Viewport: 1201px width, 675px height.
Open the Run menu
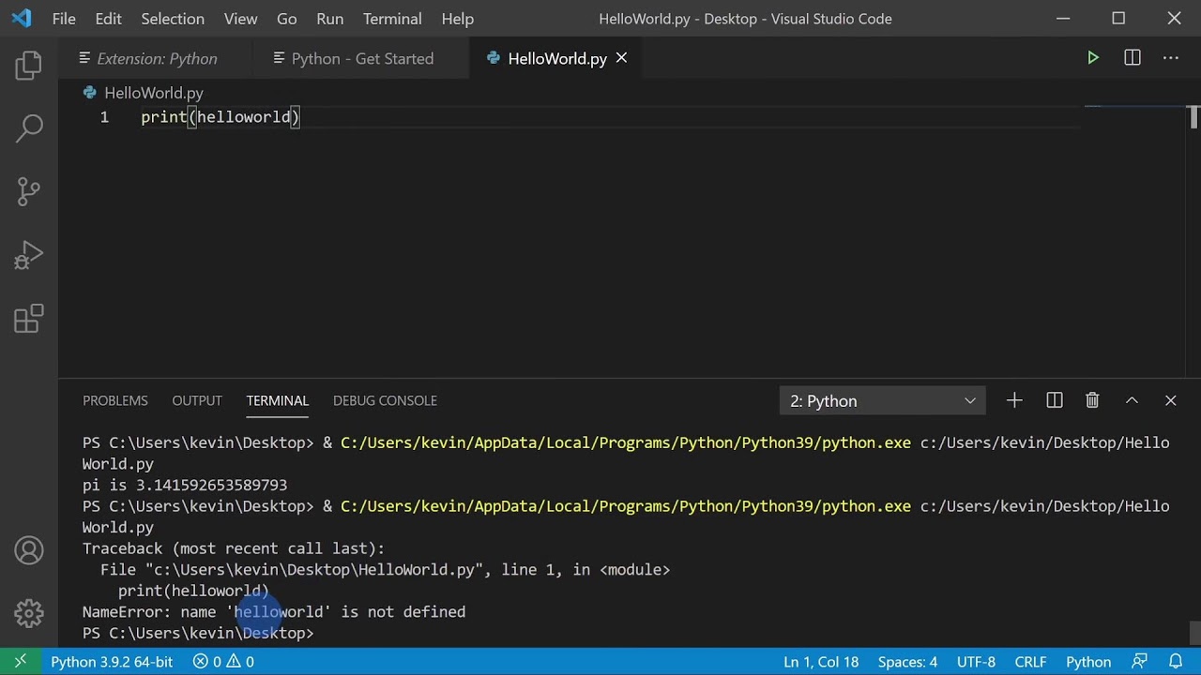click(x=329, y=19)
